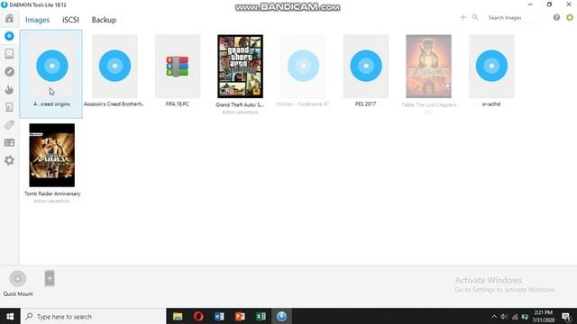Open the Windows Start menu
Image resolution: width=577 pixels, height=324 pixels.
coord(10,316)
